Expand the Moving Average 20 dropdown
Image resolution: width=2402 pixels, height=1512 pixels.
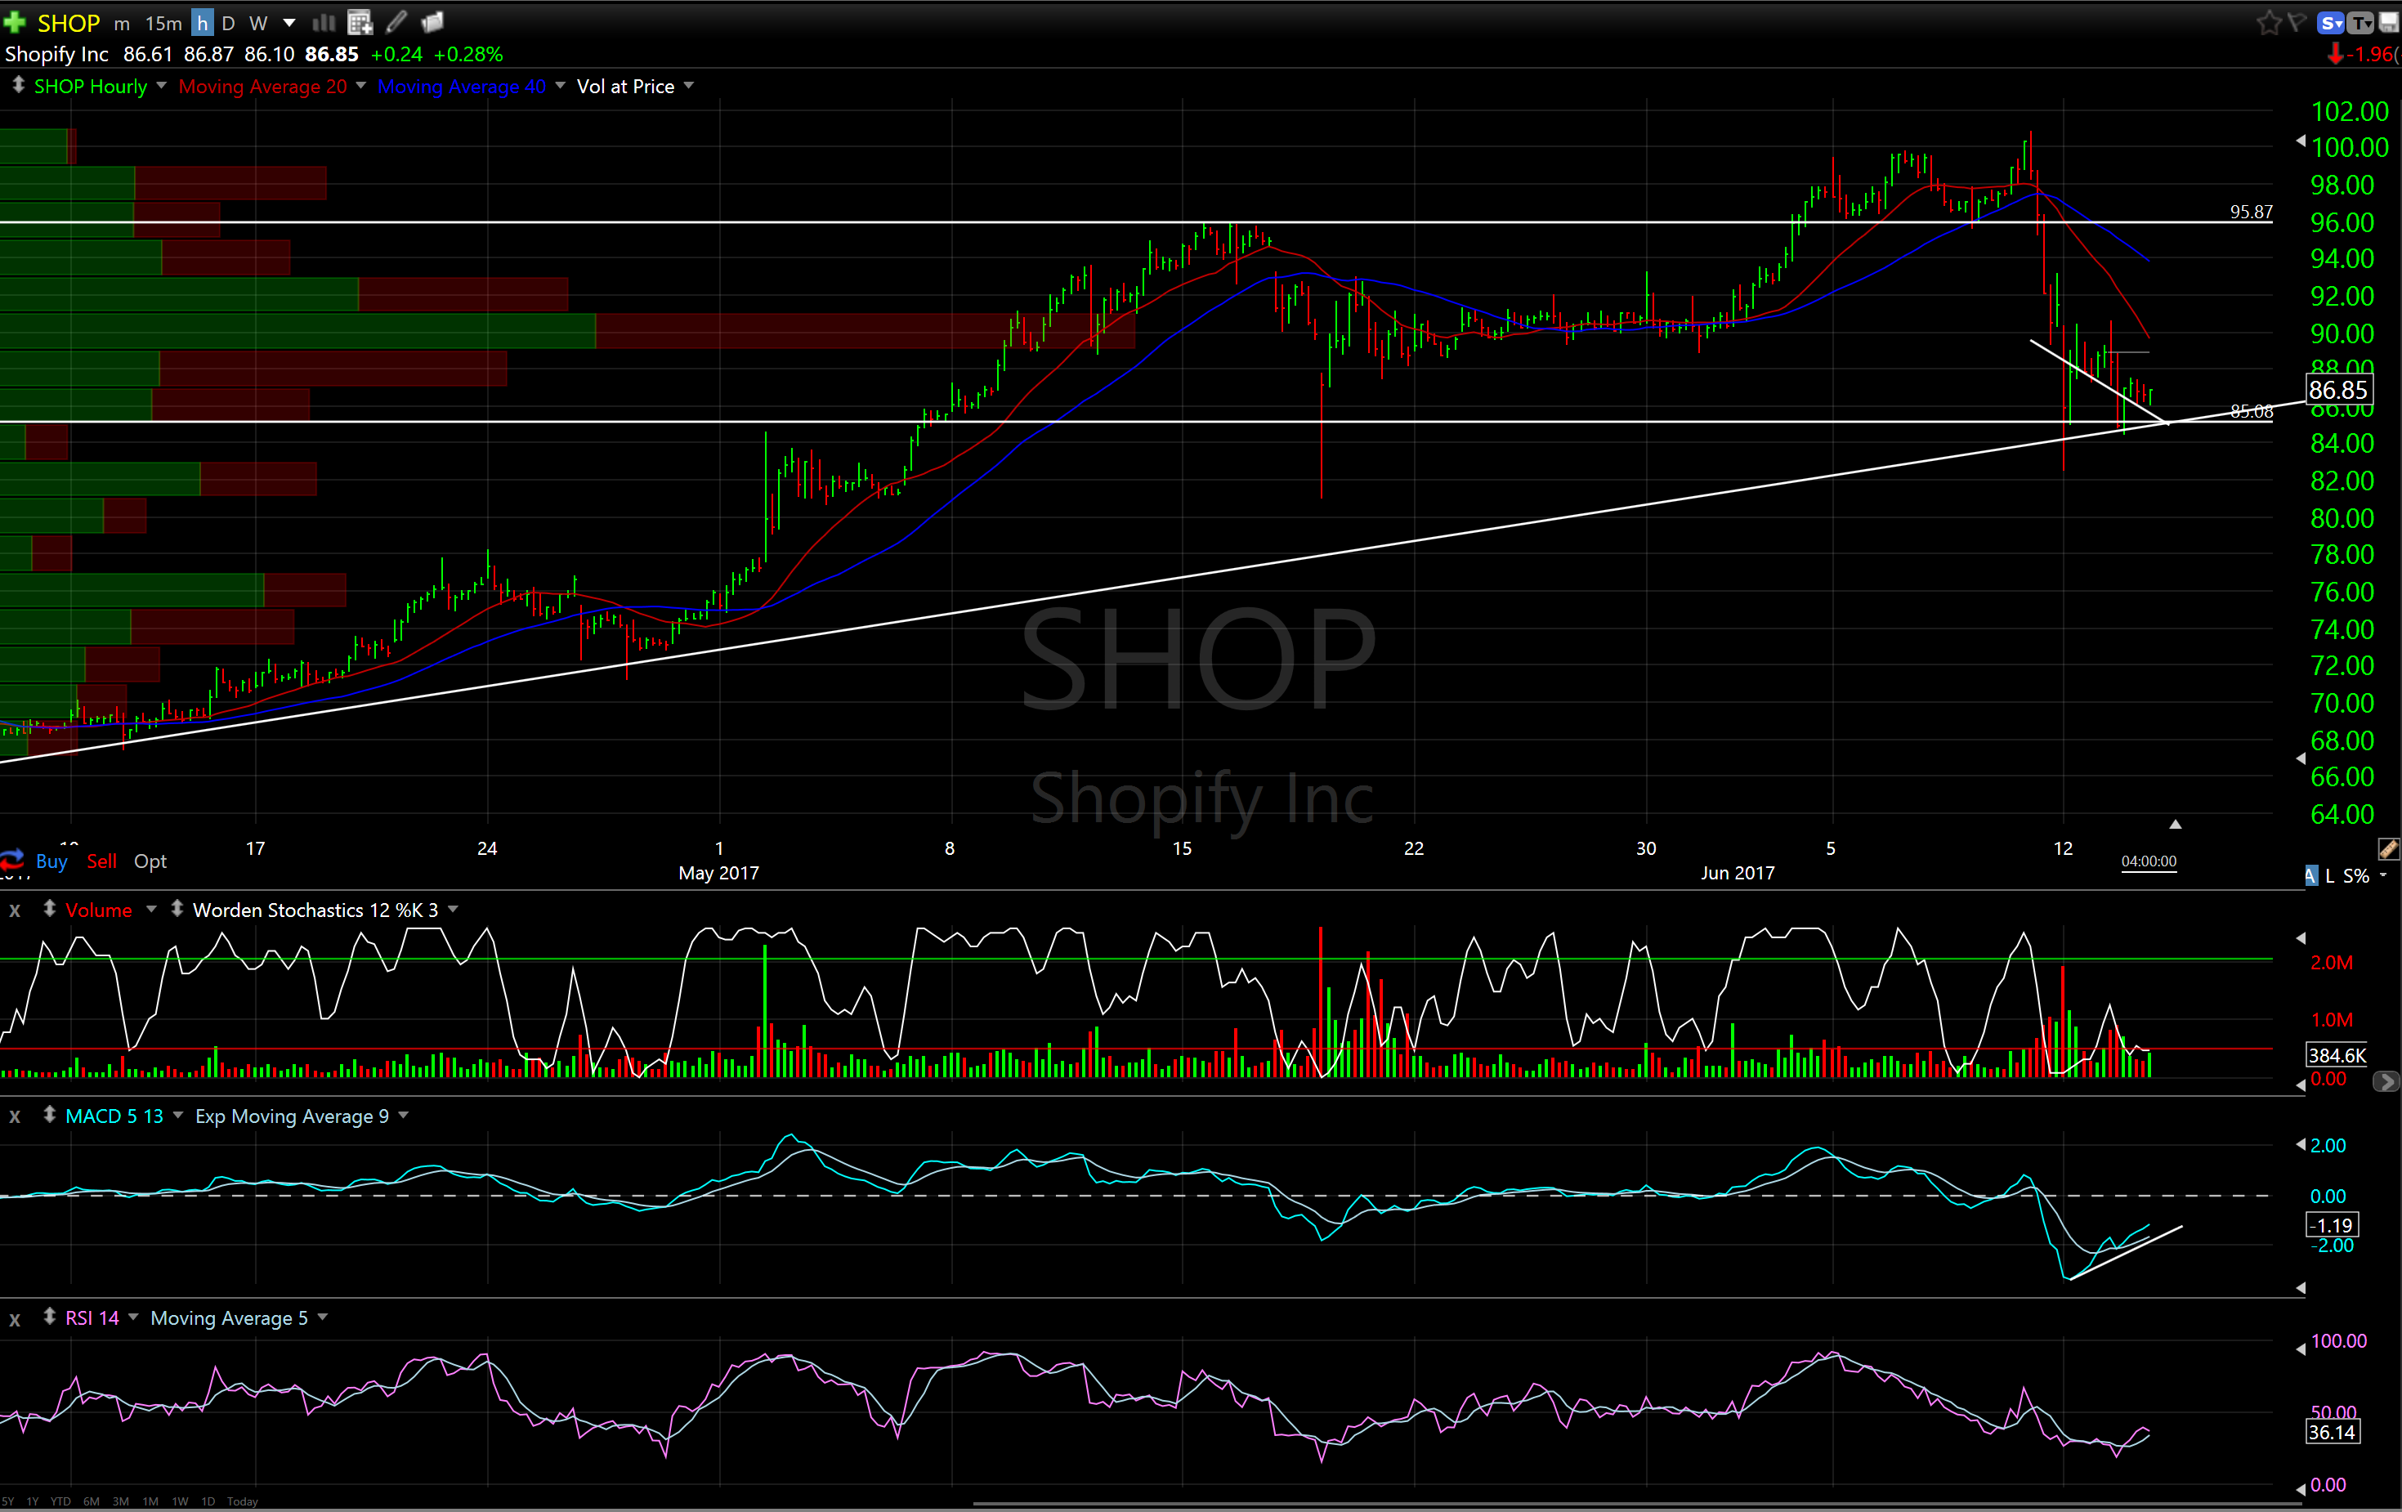pyautogui.click(x=360, y=86)
